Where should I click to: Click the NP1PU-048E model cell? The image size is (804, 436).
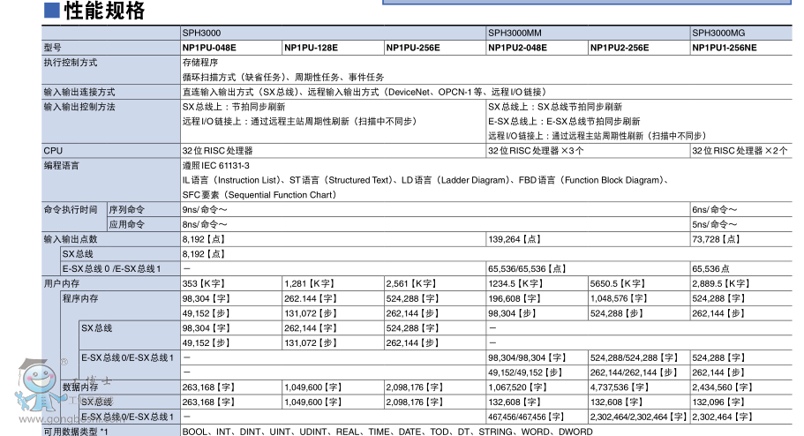(208, 48)
